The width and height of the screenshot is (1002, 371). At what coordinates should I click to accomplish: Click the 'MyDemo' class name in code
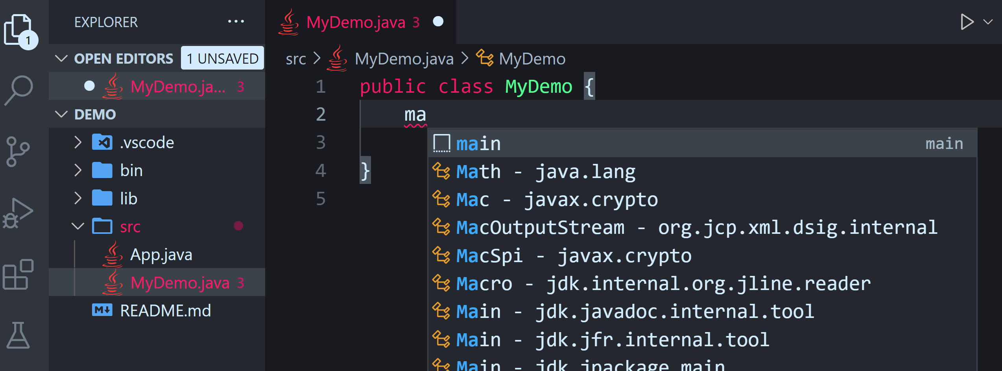tap(539, 86)
